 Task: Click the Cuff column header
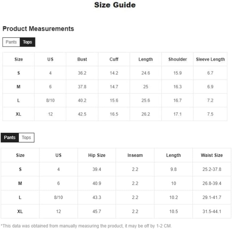pyautogui.click(x=114, y=59)
